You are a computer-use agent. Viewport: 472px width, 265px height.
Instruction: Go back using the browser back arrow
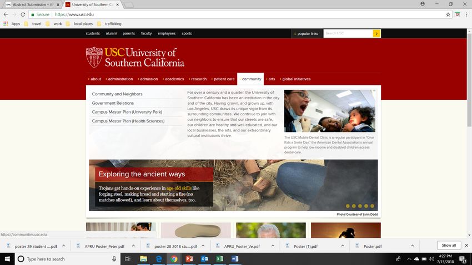coord(6,14)
